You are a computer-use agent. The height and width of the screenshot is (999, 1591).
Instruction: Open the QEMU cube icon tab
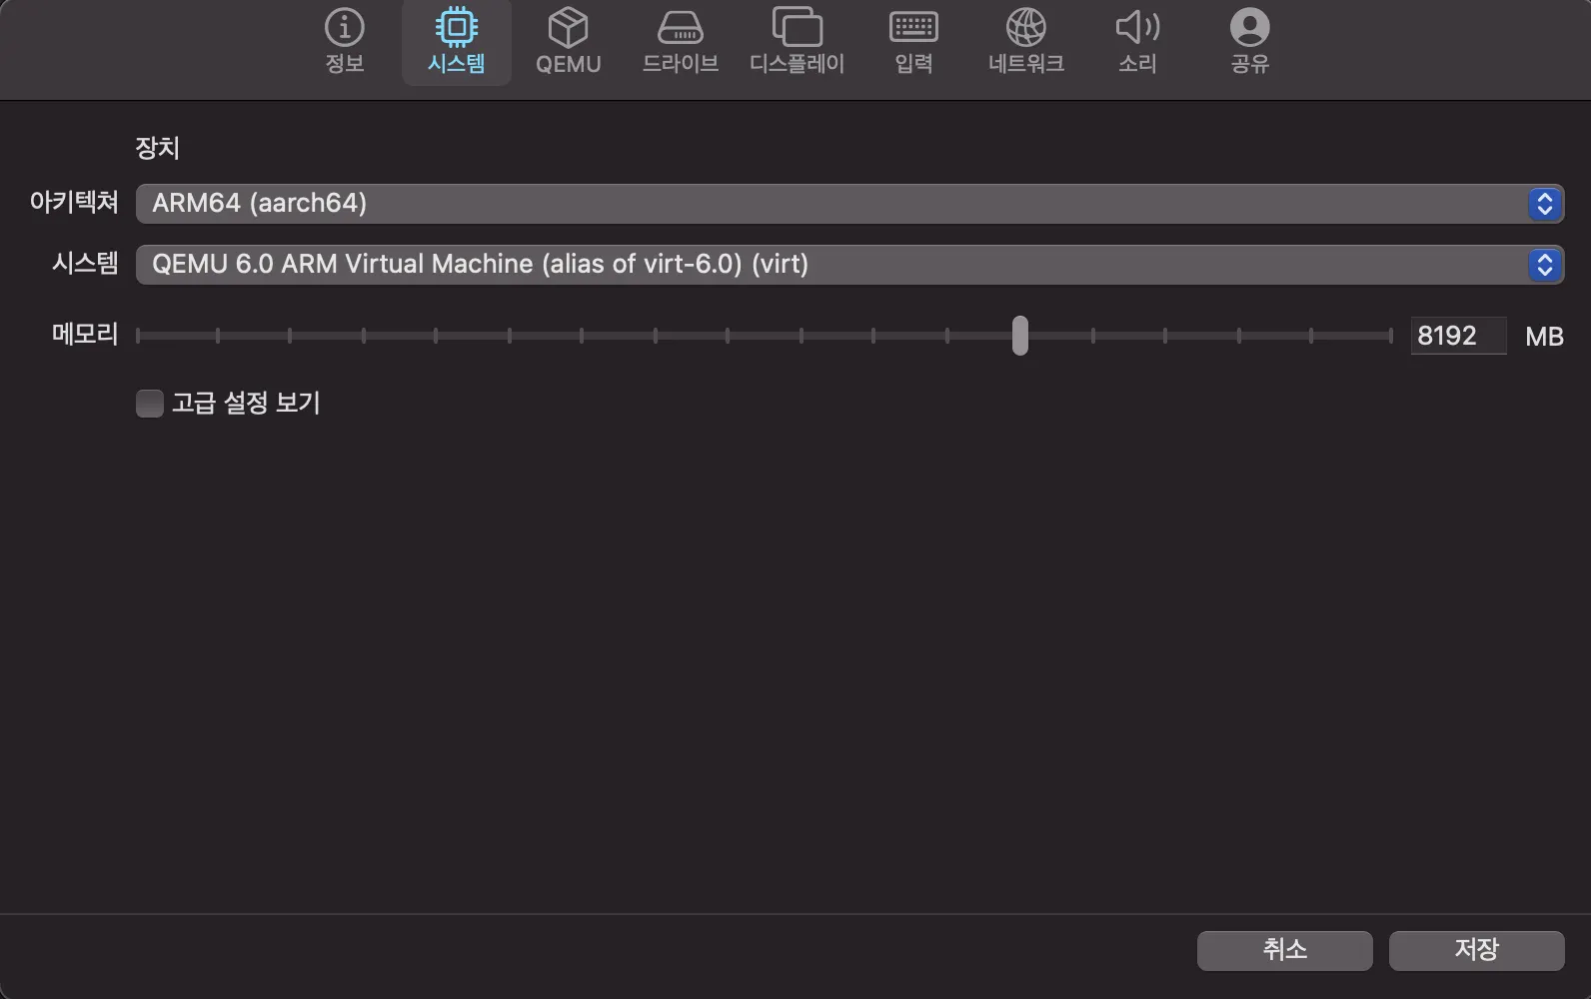[x=568, y=28]
